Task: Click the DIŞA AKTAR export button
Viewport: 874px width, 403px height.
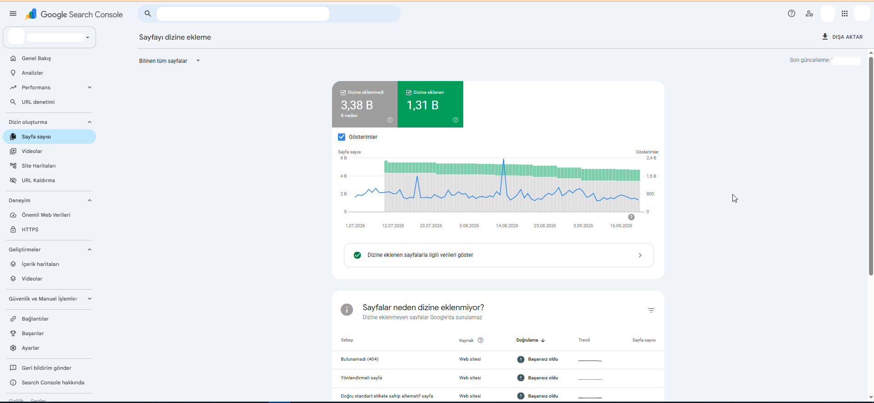Action: click(842, 37)
